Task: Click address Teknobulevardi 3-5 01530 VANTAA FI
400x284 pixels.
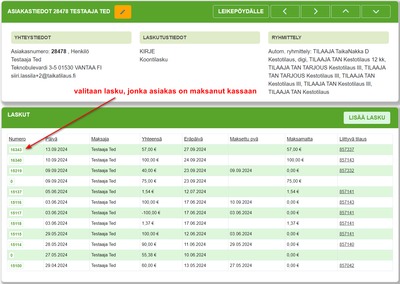Action: click(56, 68)
